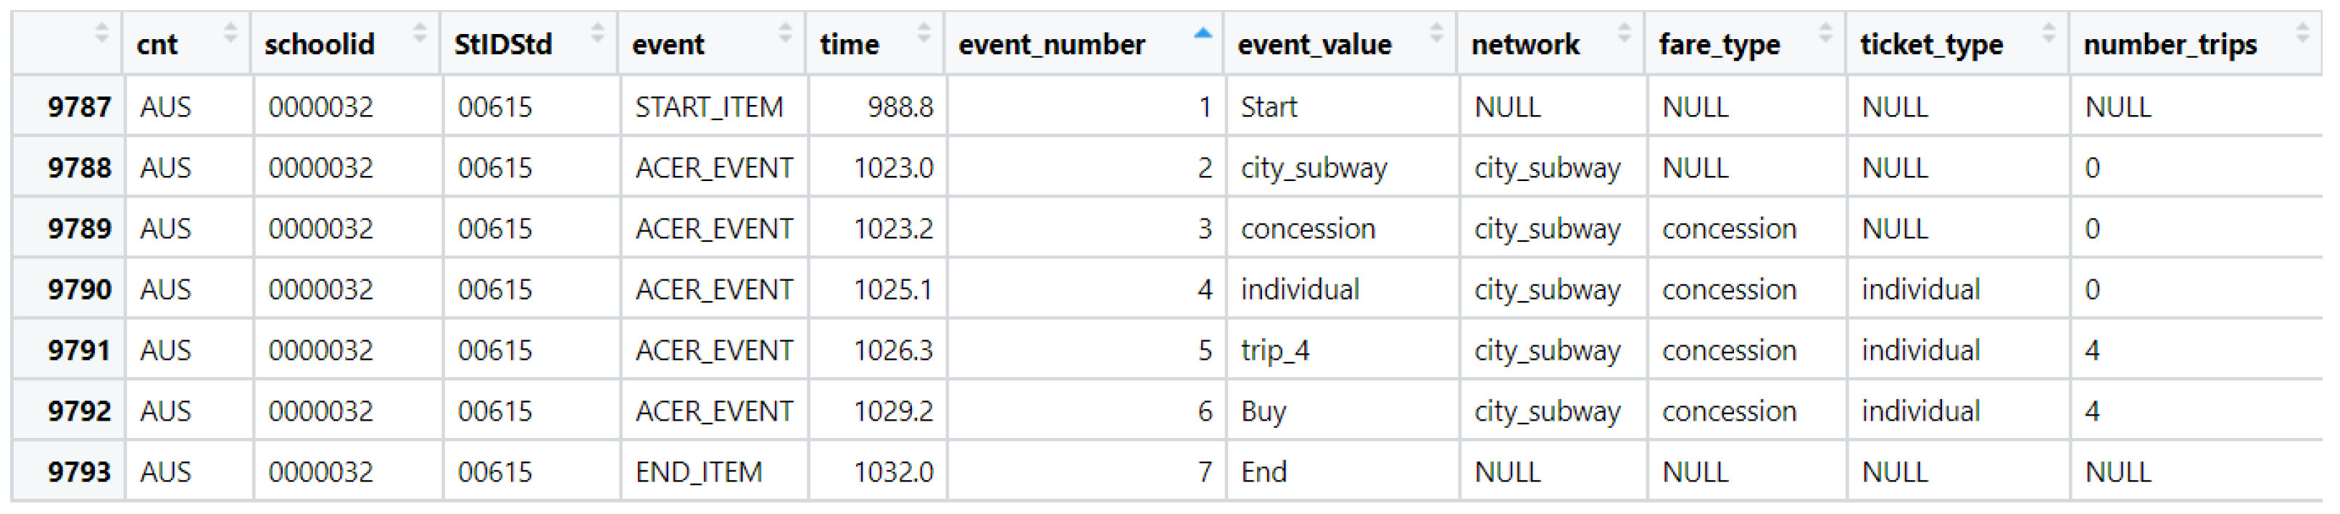Screen dimensions: 2340x514
Task: Click sort arrows icon in cnt column
Action: 231,33
